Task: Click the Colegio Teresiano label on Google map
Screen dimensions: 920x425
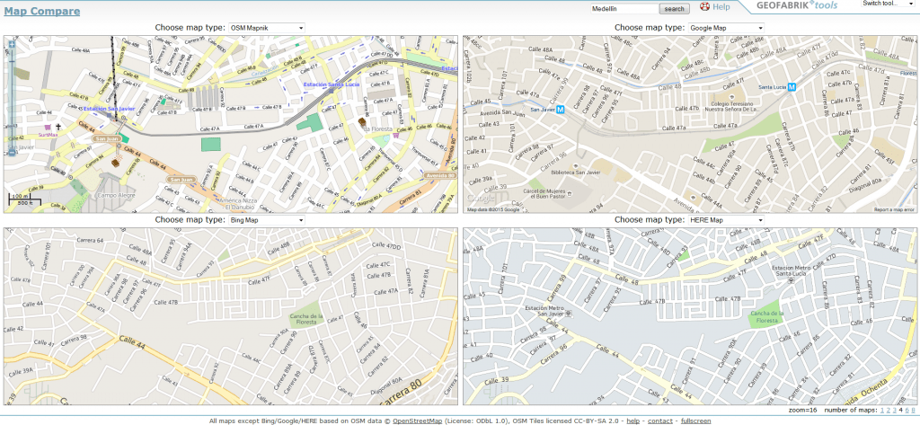Action: (731, 105)
